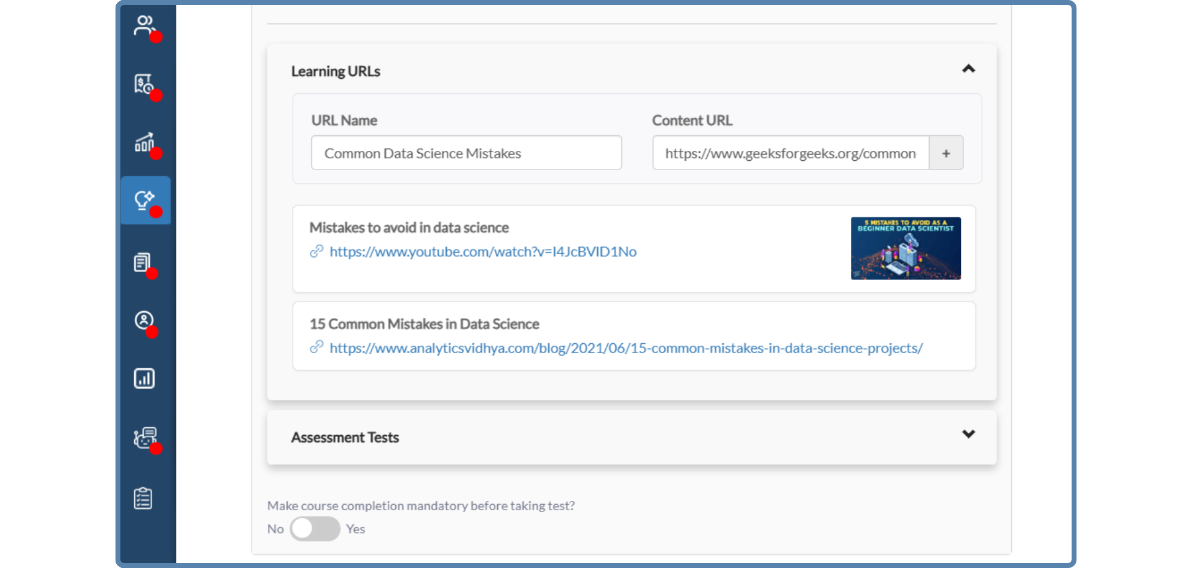Click '15 Common Mistakes in Data Science' title

click(424, 324)
